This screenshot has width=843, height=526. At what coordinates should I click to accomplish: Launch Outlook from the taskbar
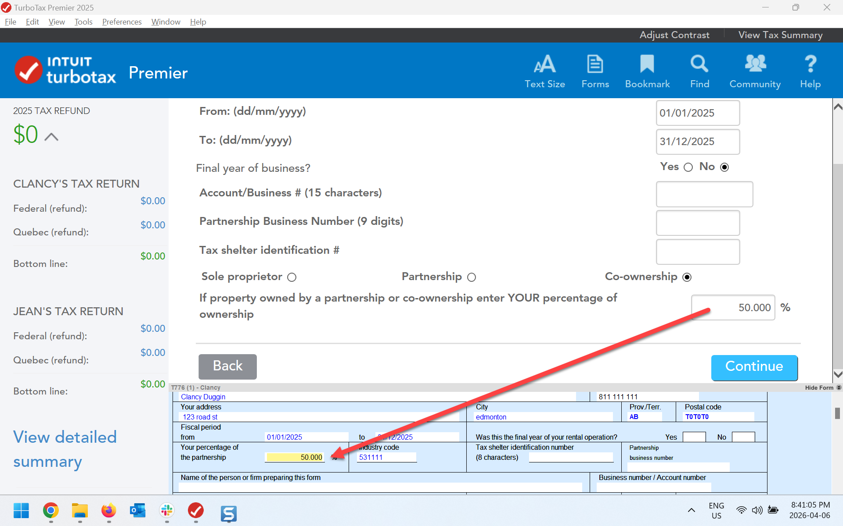point(137,511)
